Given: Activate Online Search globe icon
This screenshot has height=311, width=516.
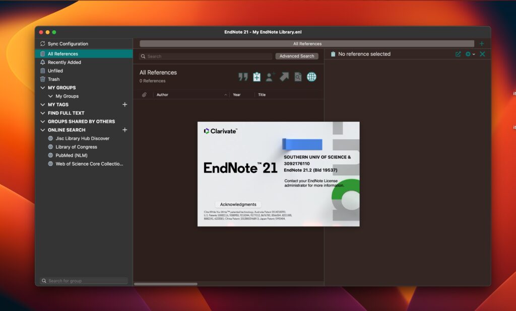Looking at the screenshot, I should tap(312, 76).
